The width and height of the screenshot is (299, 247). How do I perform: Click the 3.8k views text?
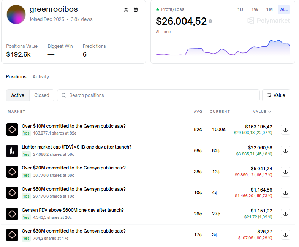point(82,19)
